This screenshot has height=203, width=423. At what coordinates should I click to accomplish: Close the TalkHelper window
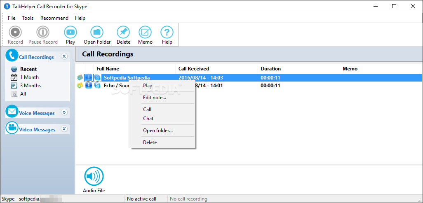413,7
